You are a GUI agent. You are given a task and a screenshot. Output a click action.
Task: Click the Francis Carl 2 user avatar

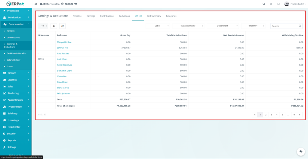[287, 4]
